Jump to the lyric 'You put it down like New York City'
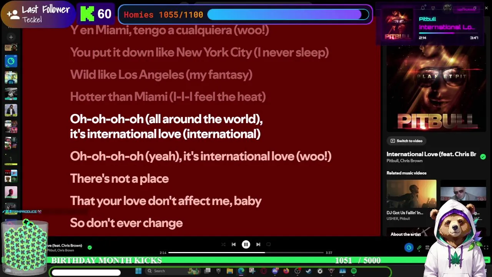This screenshot has height=277, width=492. [199, 52]
